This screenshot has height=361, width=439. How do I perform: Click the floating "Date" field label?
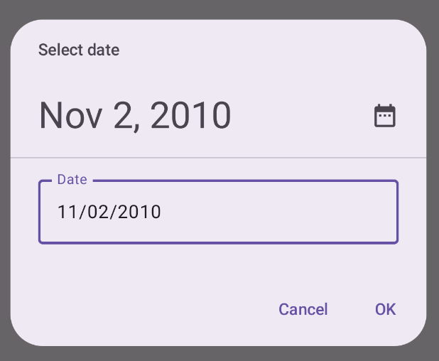[x=72, y=180]
